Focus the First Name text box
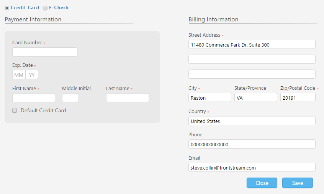324x194 pixels. [x=34, y=98]
